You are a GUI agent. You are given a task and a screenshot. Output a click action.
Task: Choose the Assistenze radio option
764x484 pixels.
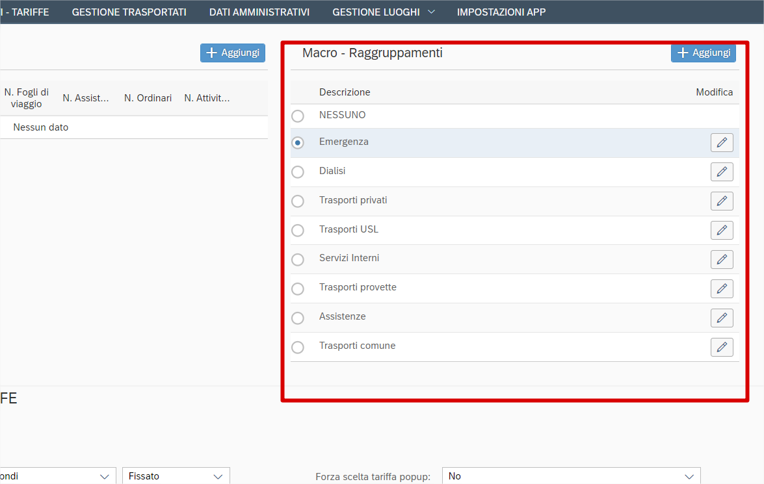coord(298,318)
